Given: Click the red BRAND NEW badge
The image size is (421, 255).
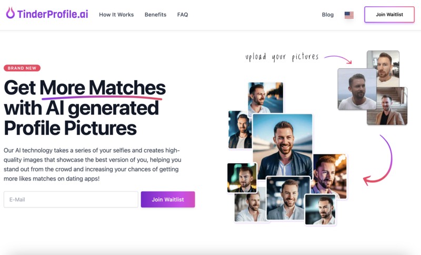Looking at the screenshot, I should 22,68.
